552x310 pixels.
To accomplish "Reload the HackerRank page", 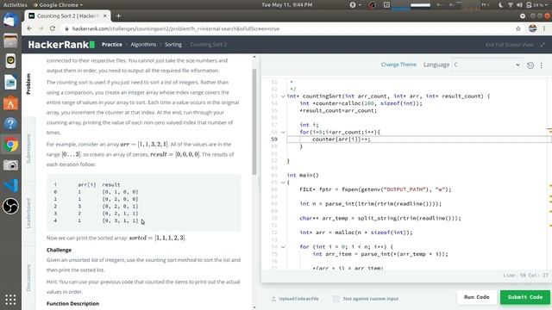I will pyautogui.click(x=53, y=28).
